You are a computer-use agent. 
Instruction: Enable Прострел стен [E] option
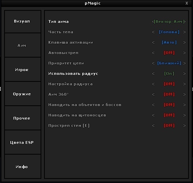pyautogui.click(x=169, y=125)
